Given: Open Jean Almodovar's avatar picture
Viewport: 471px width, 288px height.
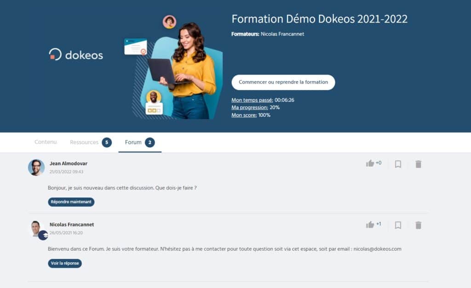Looking at the screenshot, I should (x=36, y=167).
